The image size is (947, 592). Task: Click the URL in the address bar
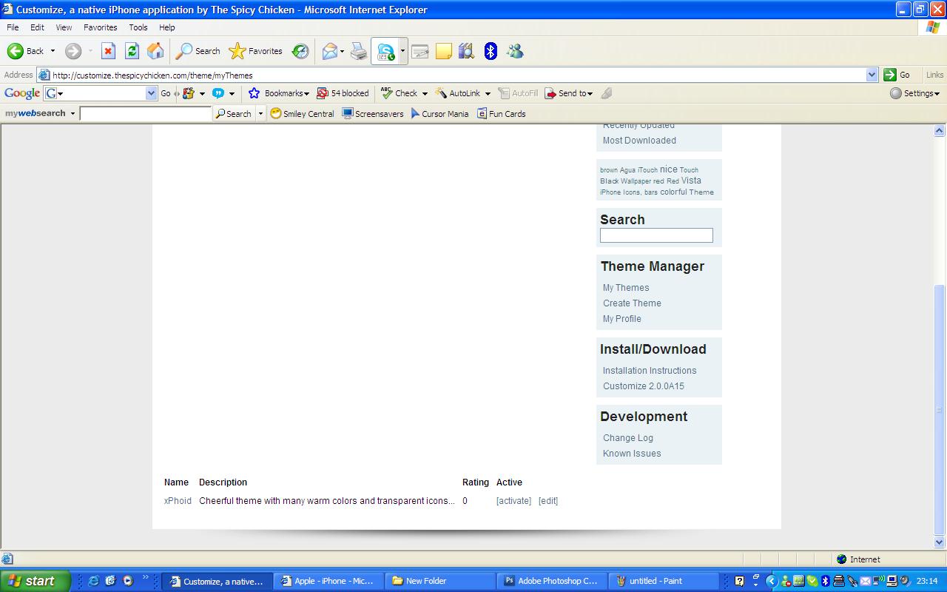click(152, 75)
